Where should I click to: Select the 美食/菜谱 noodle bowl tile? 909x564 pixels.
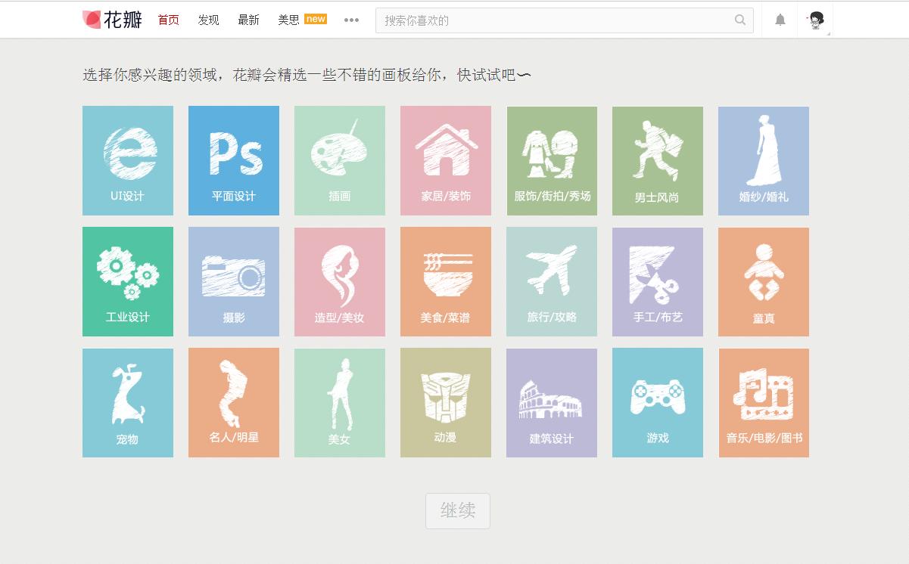445,281
